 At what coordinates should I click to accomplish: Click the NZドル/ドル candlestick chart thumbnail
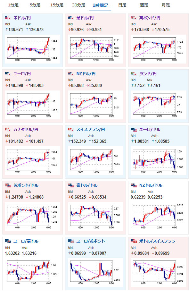click(157, 216)
